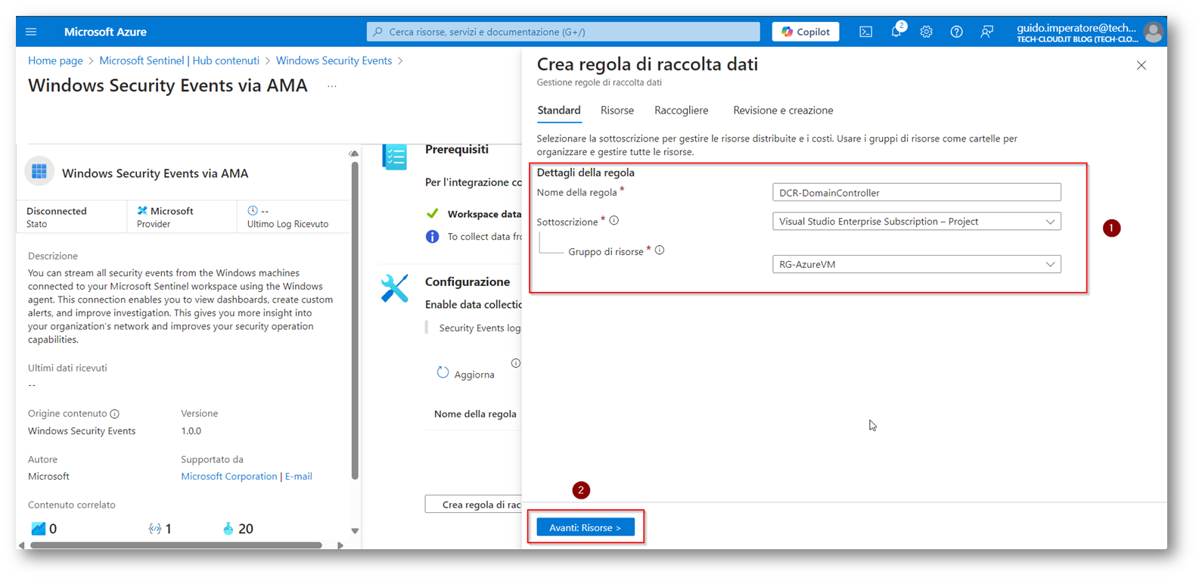Click the info icon next to Sottoscrizione
The image size is (1199, 581).
click(614, 221)
